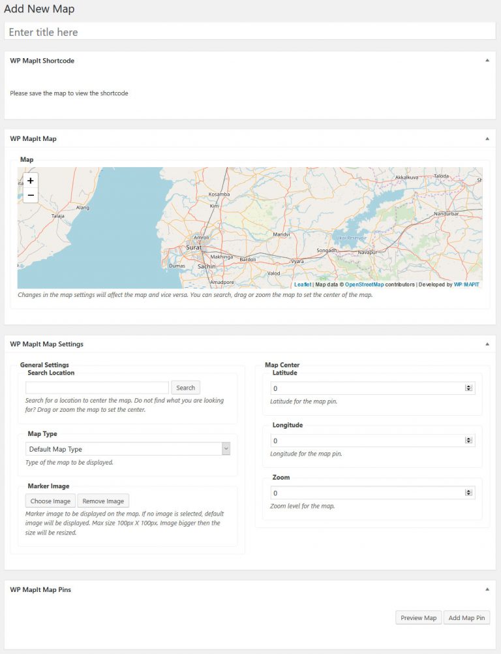This screenshot has width=501, height=654.
Task: Click Navapur label on the map
Action: 368,253
